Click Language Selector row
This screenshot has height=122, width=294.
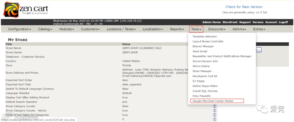pos(17,93)
